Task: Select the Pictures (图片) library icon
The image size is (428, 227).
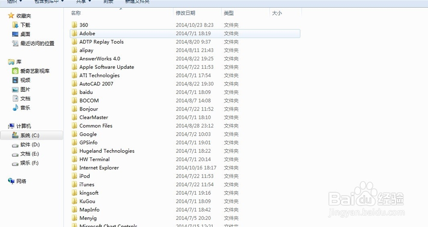Action: 15,89
